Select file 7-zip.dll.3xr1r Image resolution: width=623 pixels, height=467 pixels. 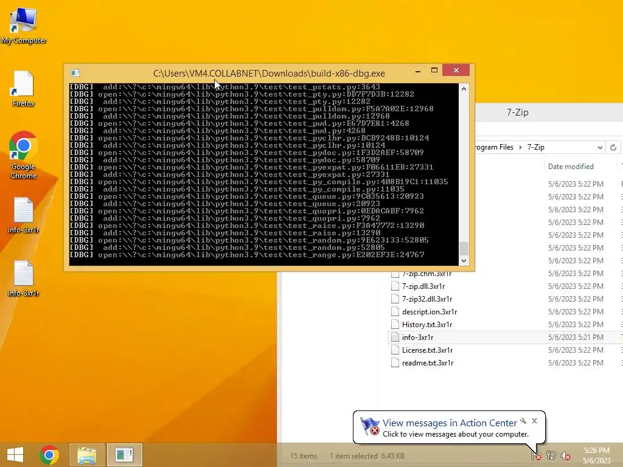pyautogui.click(x=423, y=286)
